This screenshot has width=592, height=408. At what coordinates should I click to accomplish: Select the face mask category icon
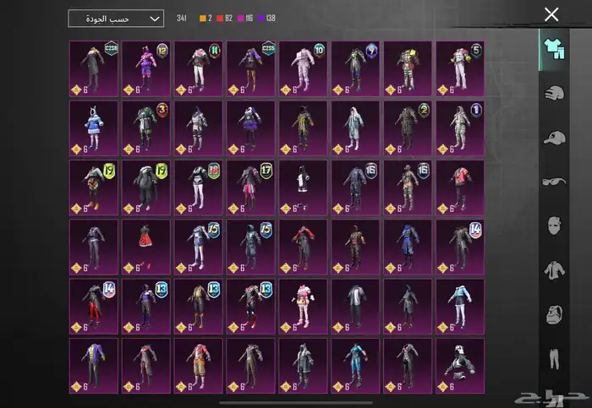[x=556, y=226]
